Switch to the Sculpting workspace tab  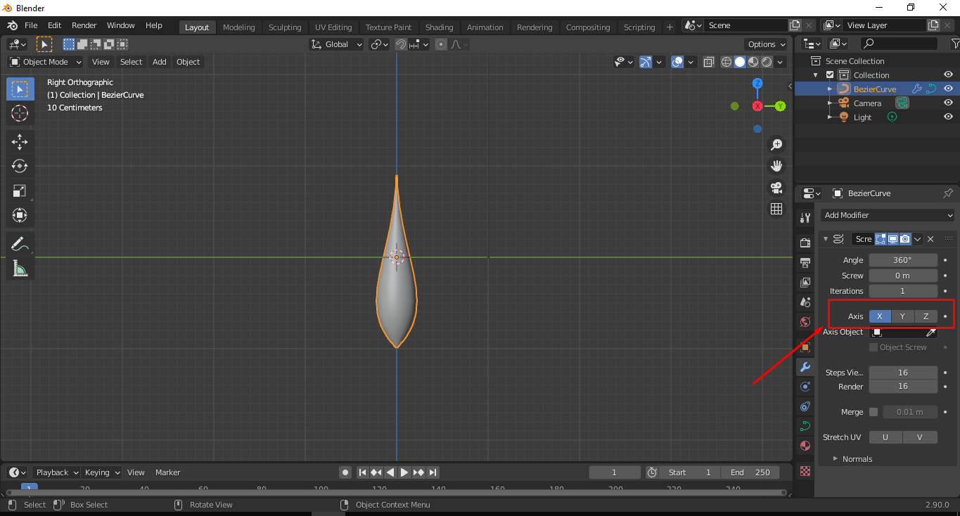[284, 27]
